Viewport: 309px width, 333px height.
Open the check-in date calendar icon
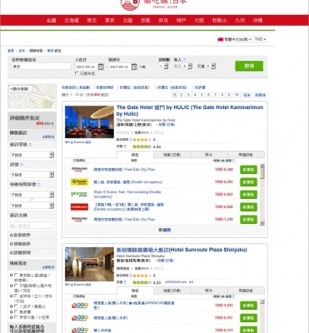101,67
